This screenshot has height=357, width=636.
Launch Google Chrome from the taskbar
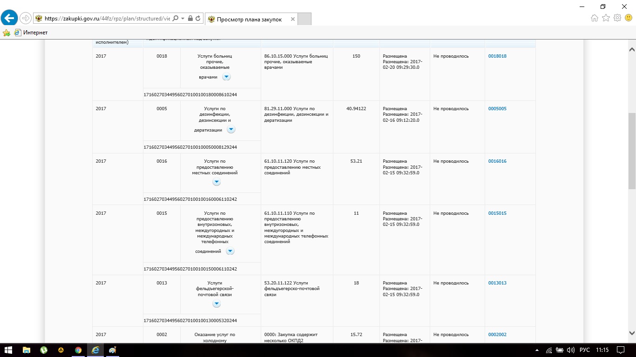coord(78,350)
